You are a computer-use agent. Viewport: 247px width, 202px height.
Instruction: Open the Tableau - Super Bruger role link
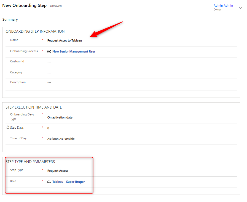pos(68,182)
